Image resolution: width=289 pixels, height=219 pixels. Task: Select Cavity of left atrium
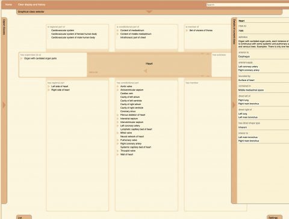pyautogui.click(x=130, y=97)
